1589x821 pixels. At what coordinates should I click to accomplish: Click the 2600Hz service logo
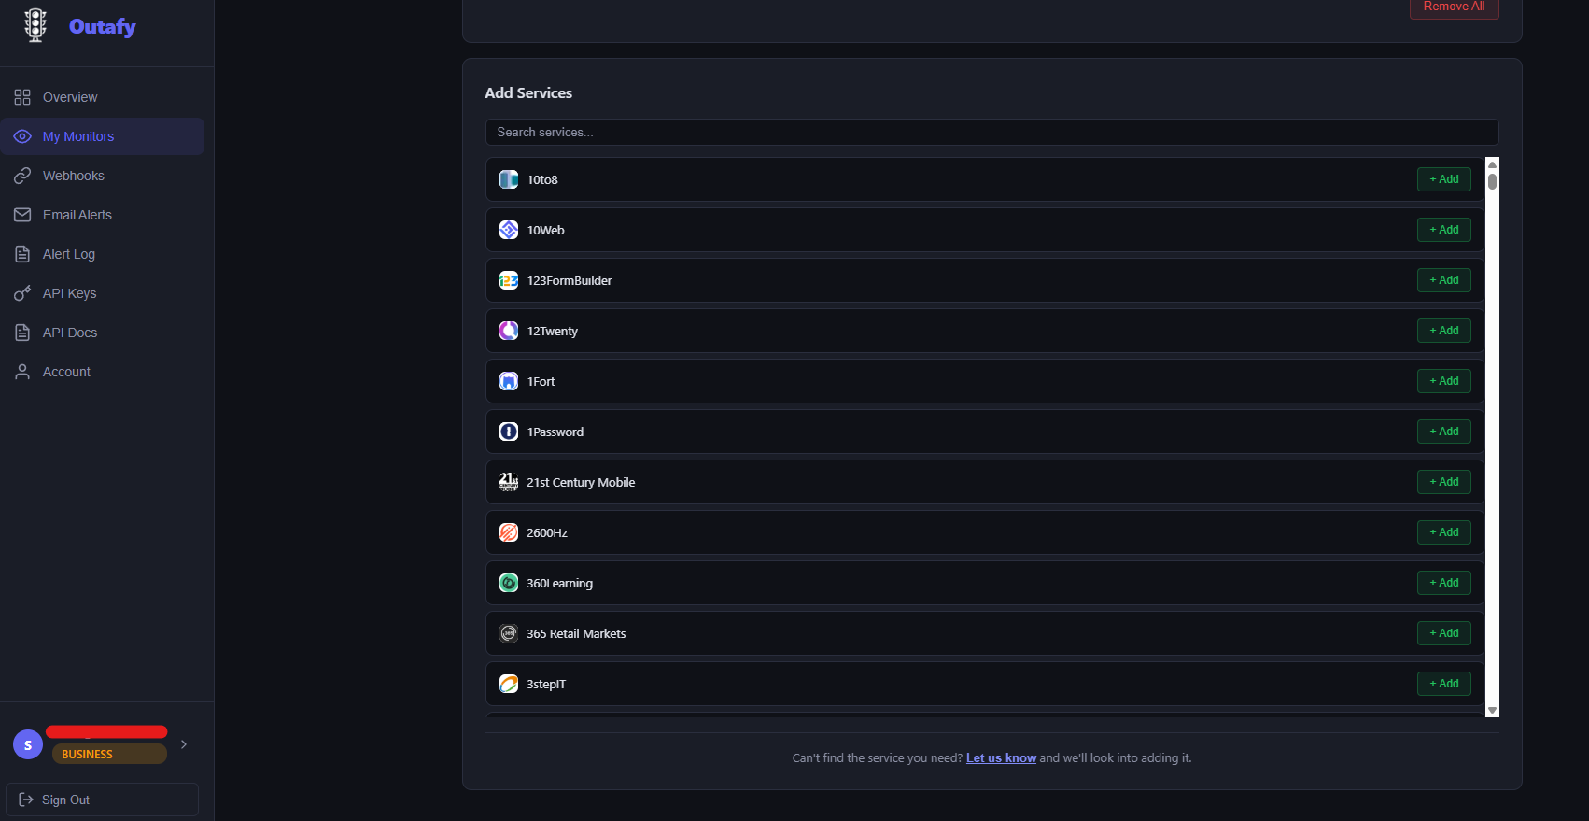click(x=509, y=532)
